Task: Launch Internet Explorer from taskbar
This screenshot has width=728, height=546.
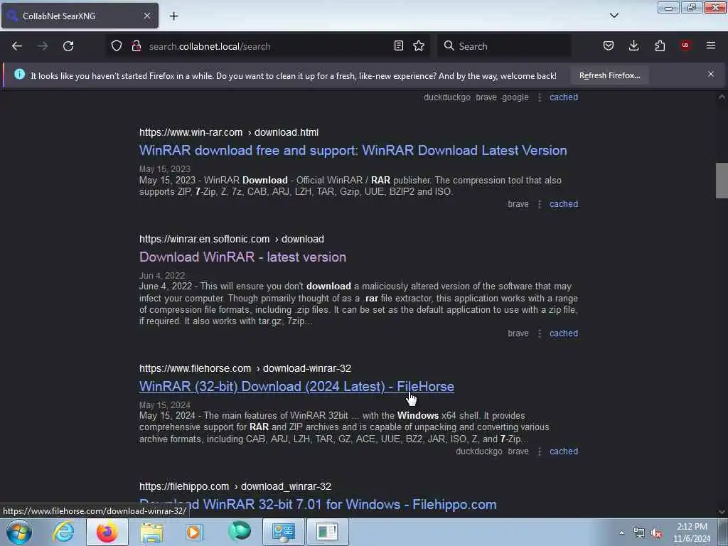Action: (63, 532)
